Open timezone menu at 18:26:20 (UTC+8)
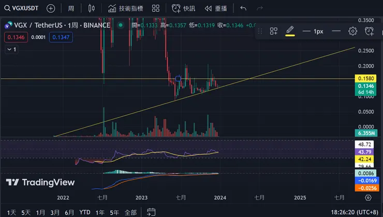The width and height of the screenshot is (383, 217). (x=355, y=212)
